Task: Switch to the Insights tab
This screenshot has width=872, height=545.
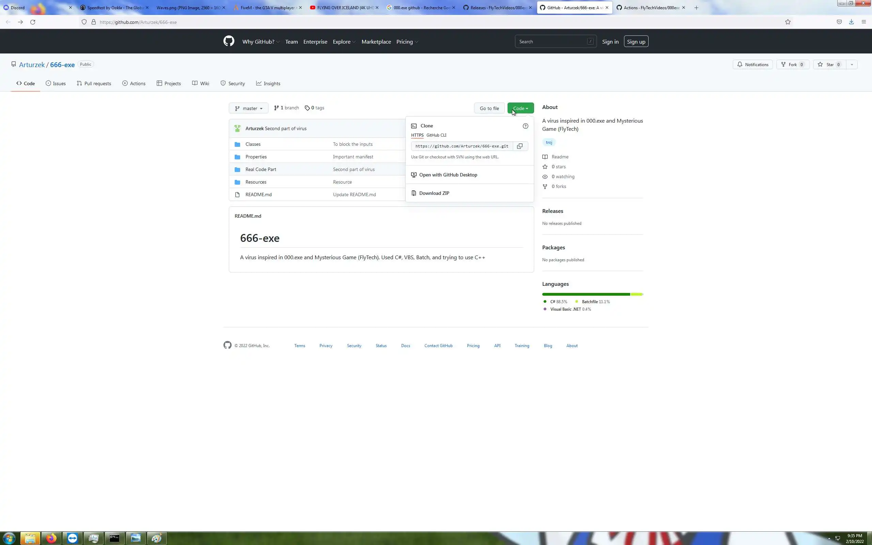Action: [x=268, y=83]
